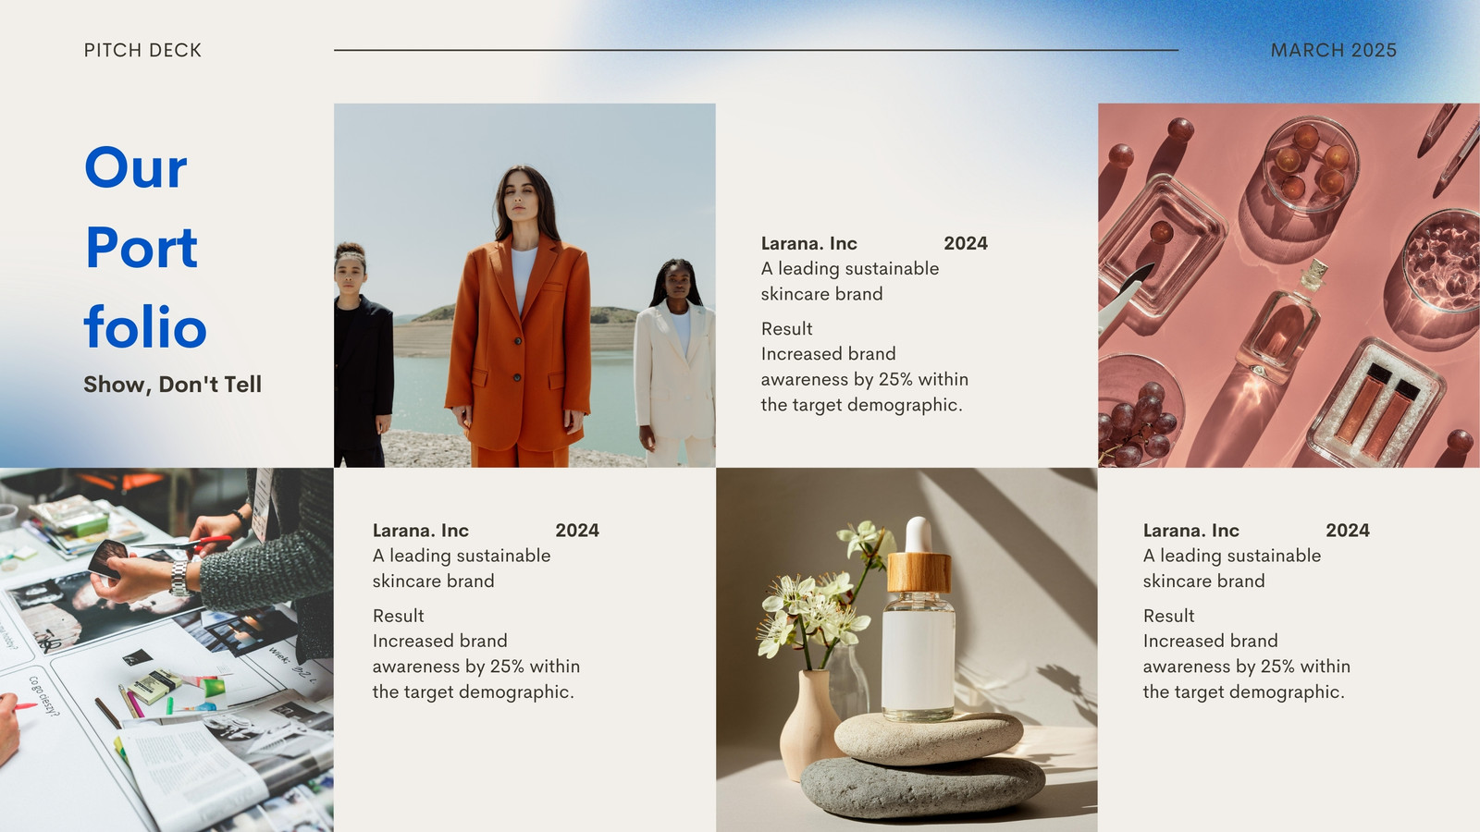Click the dropper bottle on stones photo
Image resolution: width=1480 pixels, height=832 pixels.
[x=906, y=650]
